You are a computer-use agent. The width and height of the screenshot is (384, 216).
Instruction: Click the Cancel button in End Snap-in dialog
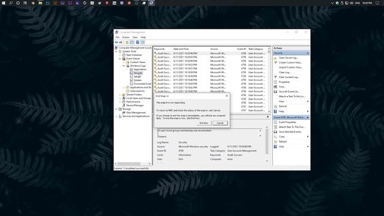220,123
